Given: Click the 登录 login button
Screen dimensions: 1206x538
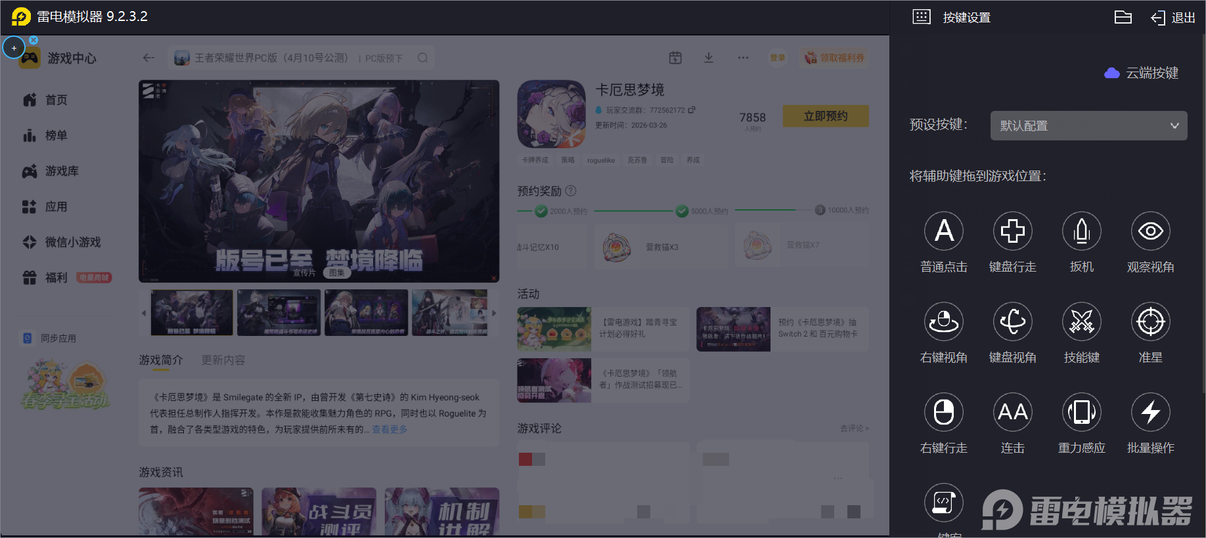Looking at the screenshot, I should (778, 58).
